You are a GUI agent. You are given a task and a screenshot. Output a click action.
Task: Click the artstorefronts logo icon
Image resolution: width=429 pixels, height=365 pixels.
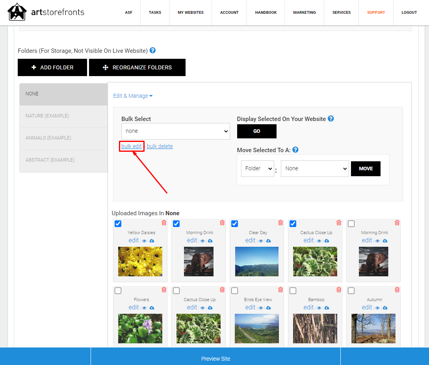[17, 12]
